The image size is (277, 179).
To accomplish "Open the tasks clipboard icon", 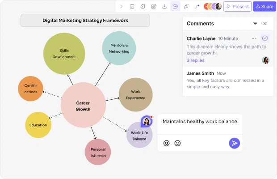I will click(x=154, y=7).
